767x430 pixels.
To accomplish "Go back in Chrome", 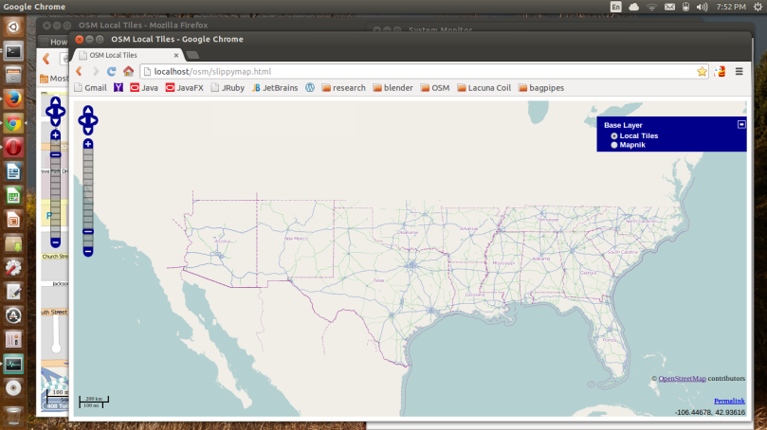I will (x=80, y=71).
